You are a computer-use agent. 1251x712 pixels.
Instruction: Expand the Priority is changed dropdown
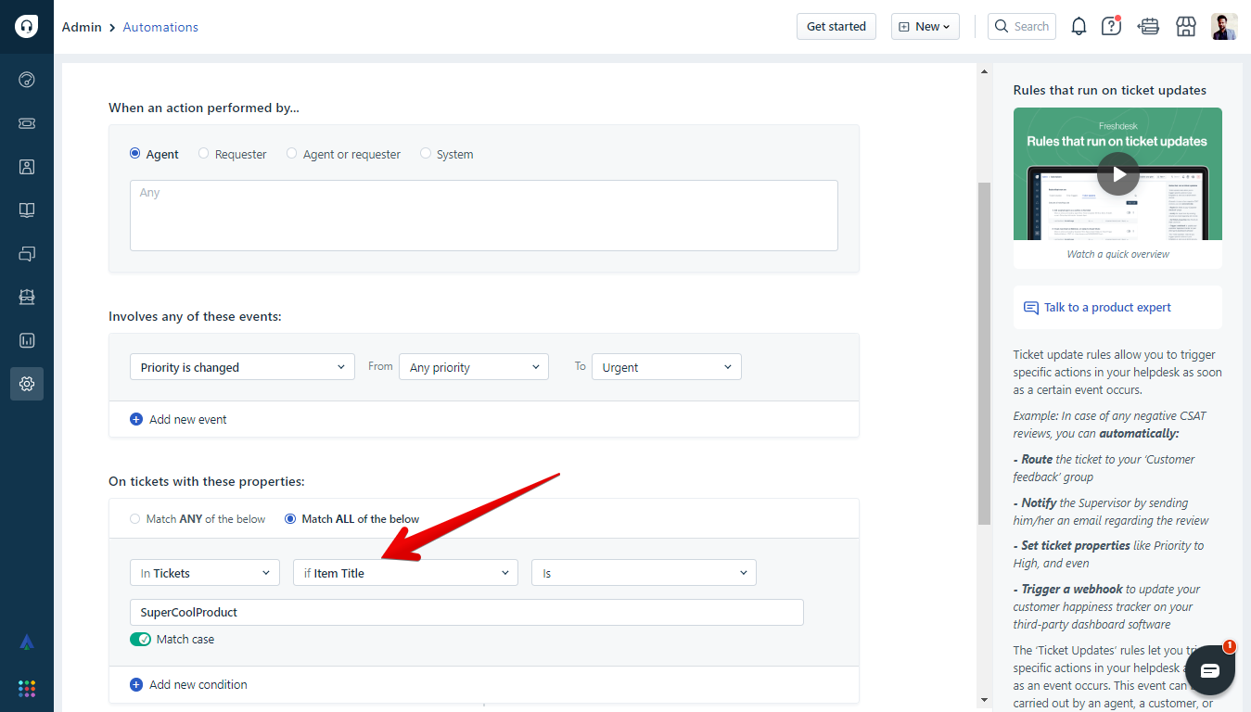click(x=242, y=367)
